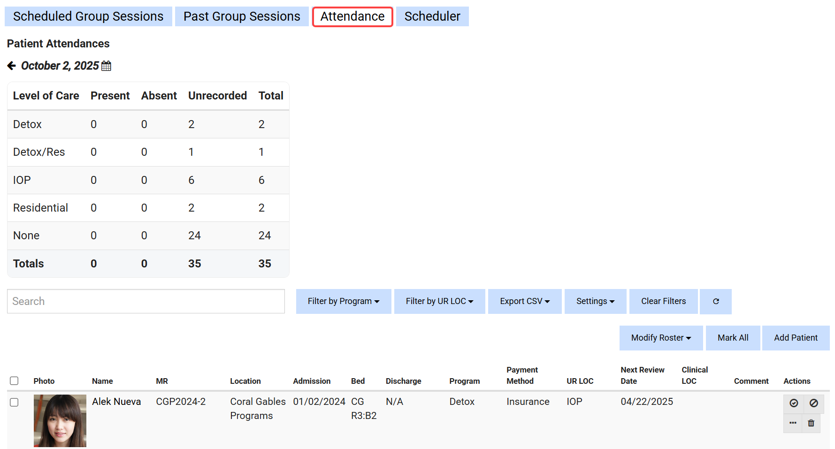Open more actions ellipsis for Alek Nueva
This screenshot has height=449, width=835.
[x=793, y=423]
